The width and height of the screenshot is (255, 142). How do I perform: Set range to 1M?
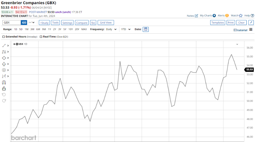click(27, 29)
